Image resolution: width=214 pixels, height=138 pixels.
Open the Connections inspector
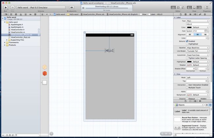pos(205,14)
